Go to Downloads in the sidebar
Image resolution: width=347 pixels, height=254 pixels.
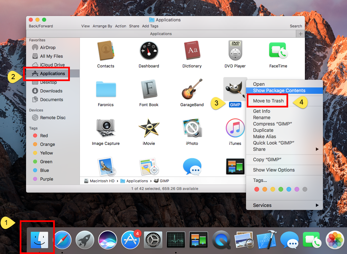tap(51, 91)
